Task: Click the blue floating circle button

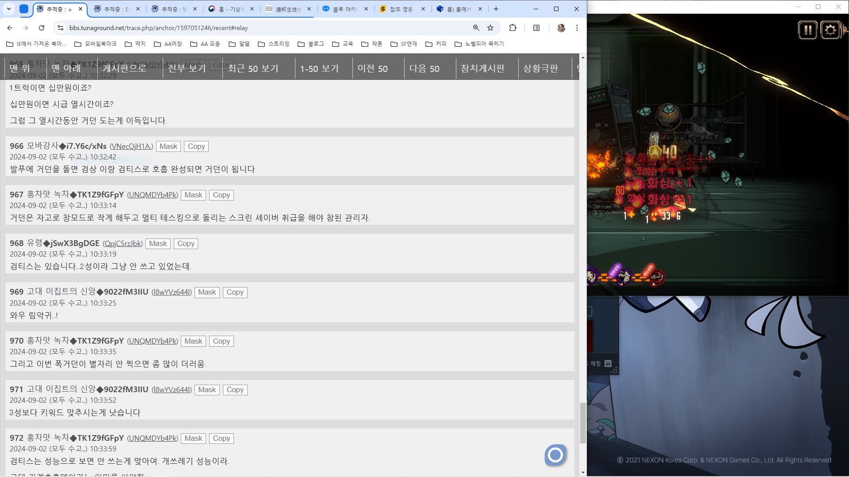Action: coord(555,454)
